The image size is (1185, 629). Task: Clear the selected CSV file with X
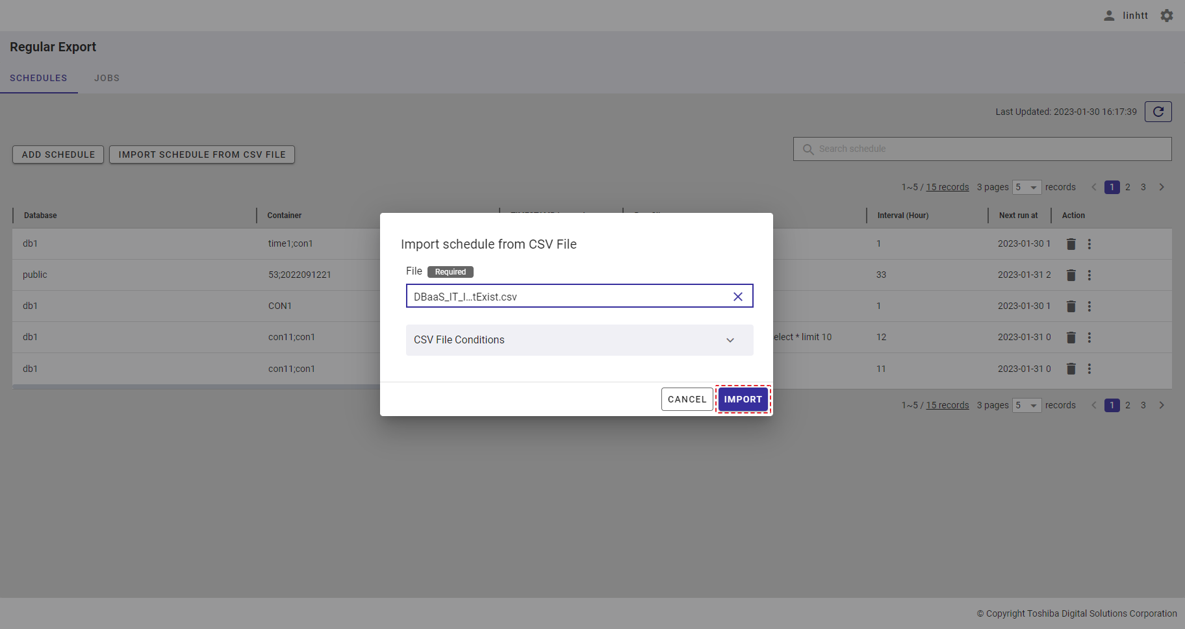(737, 297)
